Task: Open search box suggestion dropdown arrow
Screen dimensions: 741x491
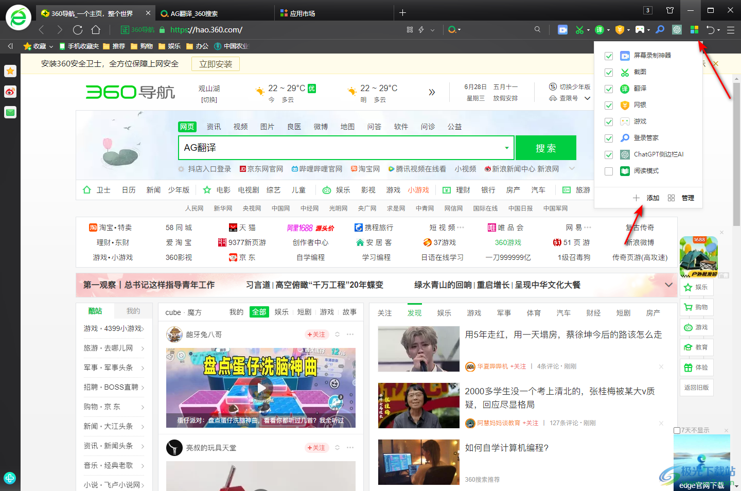Action: tap(507, 148)
